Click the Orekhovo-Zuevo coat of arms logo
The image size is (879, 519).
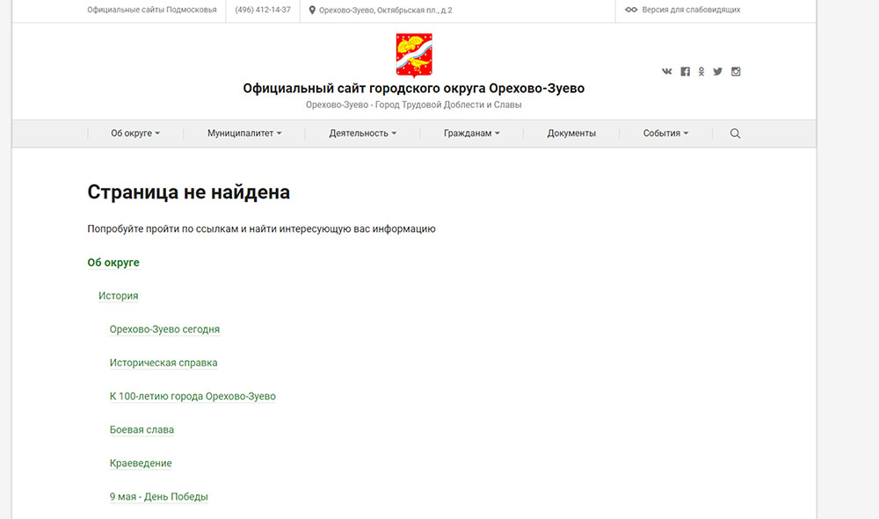414,54
